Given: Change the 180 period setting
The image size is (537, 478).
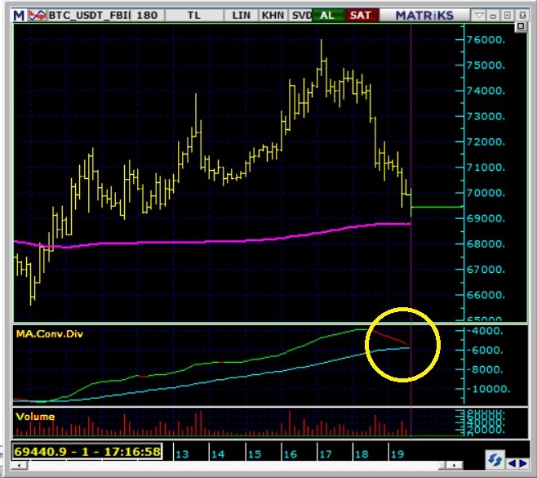Looking at the screenshot, I should (x=147, y=15).
